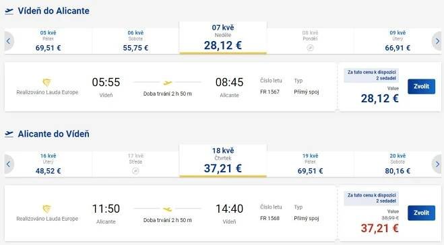
Task: Choose Zvolit for the 28,12 € outbound flight
Action: coord(421,87)
